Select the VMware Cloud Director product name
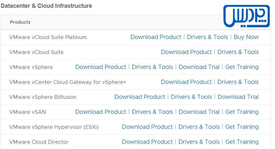The width and height of the screenshot is (275, 149). [39, 142]
